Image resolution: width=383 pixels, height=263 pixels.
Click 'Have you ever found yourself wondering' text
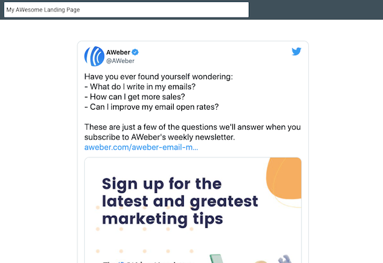click(158, 77)
